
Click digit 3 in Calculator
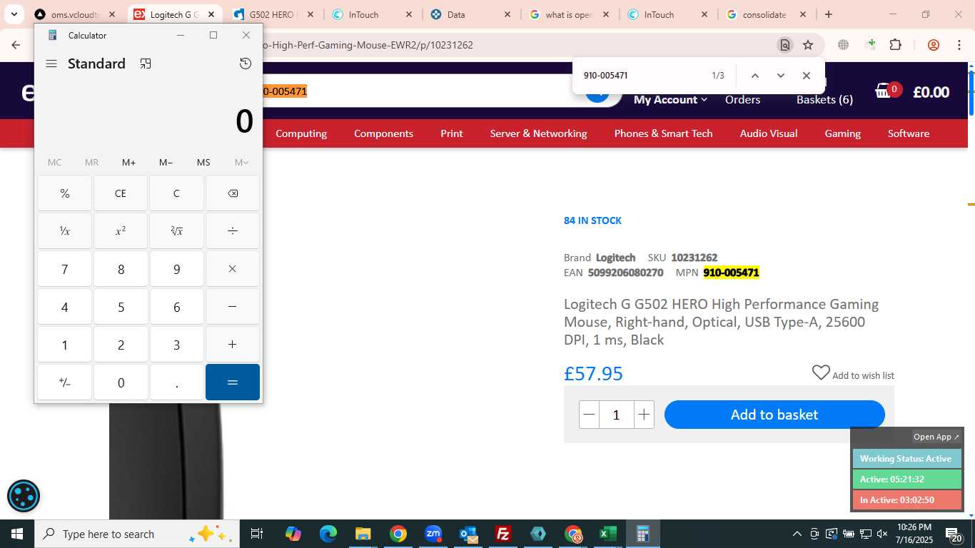coord(176,345)
